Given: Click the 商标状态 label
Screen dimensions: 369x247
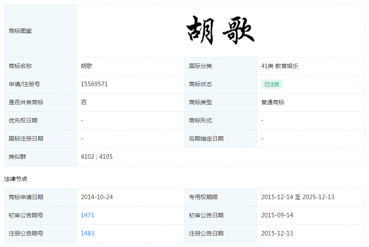Looking at the screenshot, I should 200,84.
